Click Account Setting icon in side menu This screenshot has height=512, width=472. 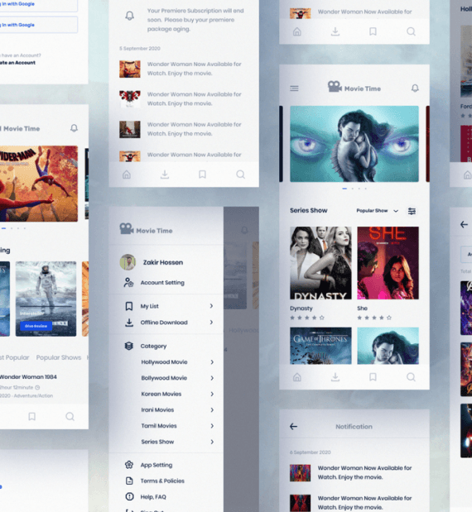click(x=128, y=282)
